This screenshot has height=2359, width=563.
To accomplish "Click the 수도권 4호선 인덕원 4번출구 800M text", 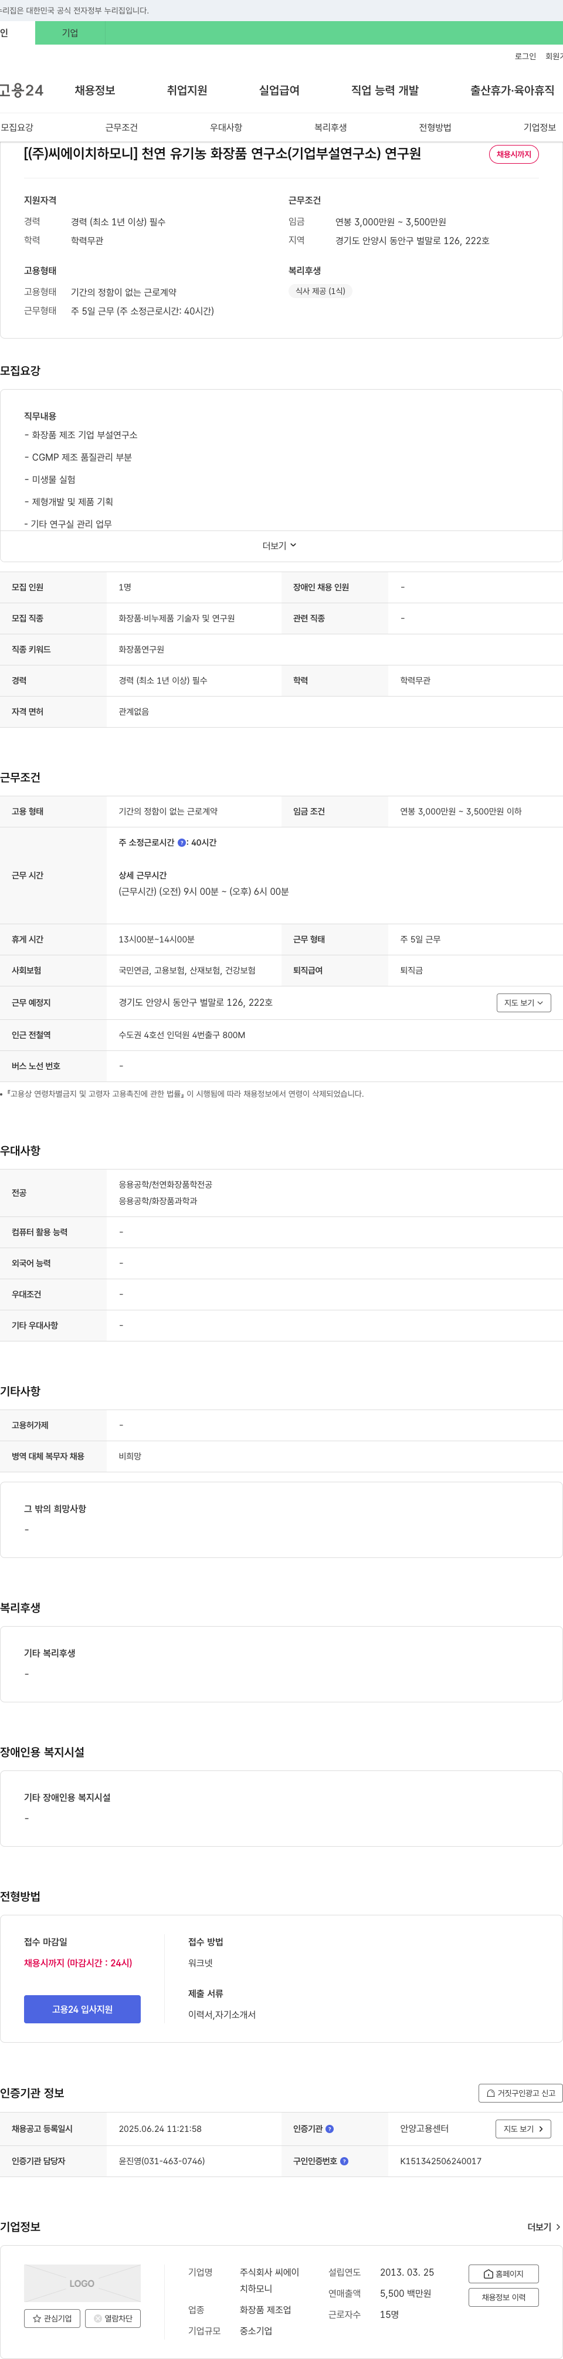I will 182,1035.
